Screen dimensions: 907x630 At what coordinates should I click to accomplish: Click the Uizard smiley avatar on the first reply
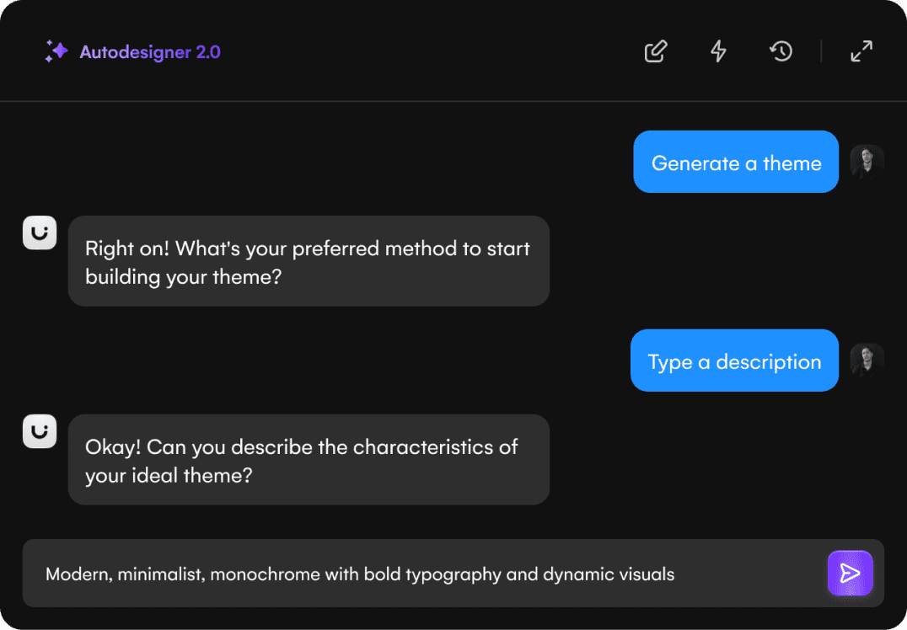40,232
